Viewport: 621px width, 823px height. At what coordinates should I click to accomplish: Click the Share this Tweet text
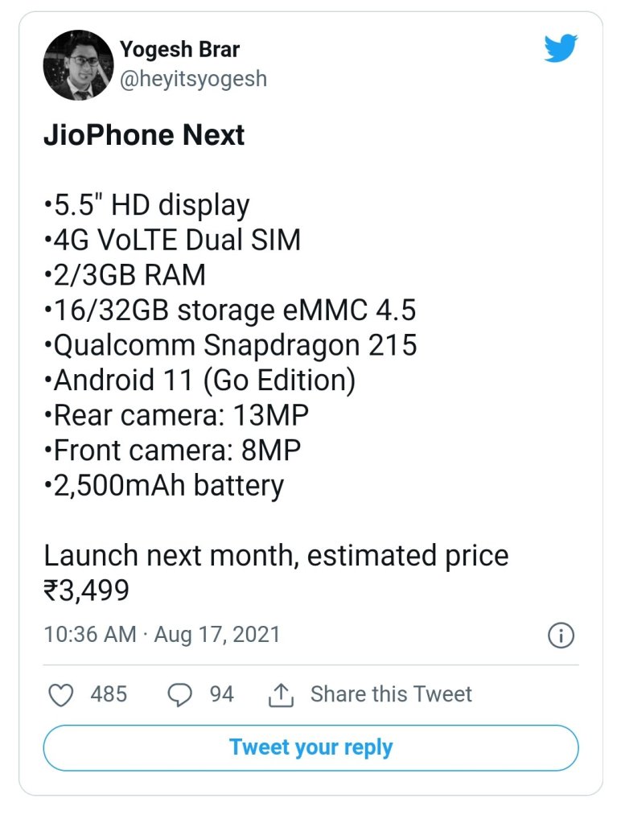click(391, 694)
